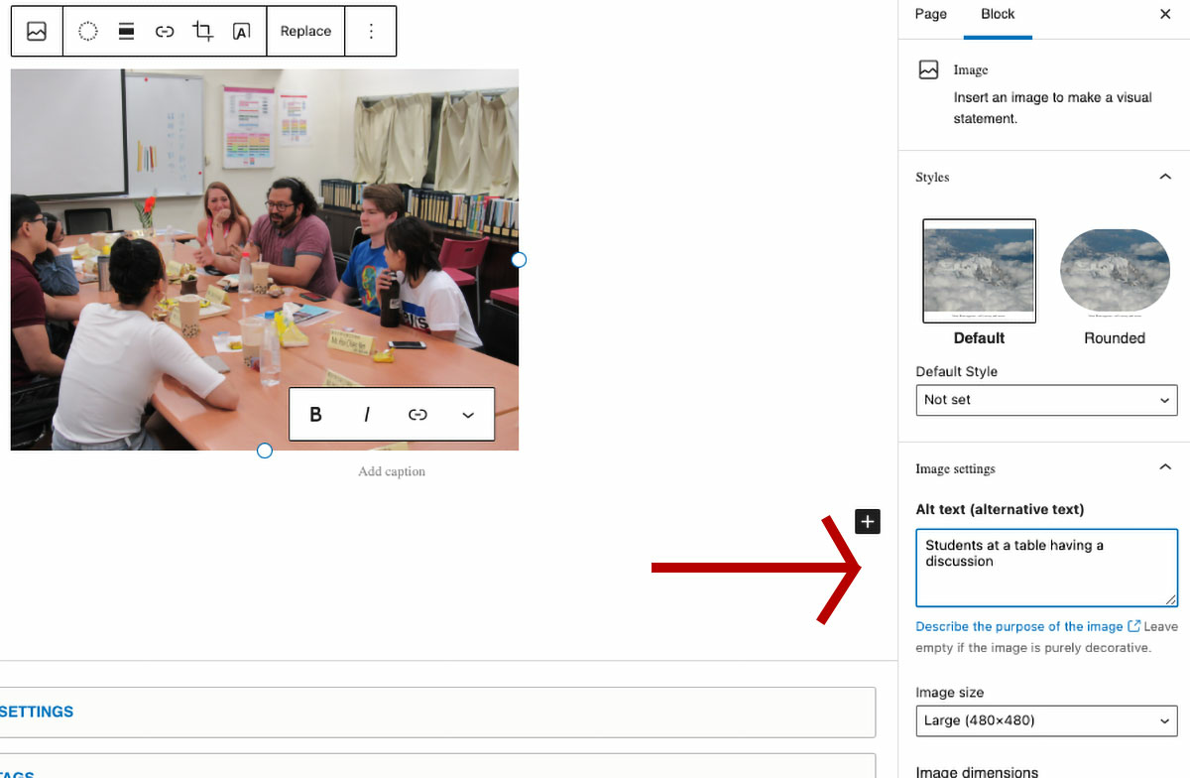
Task: Click the Replace button
Action: pyautogui.click(x=305, y=31)
